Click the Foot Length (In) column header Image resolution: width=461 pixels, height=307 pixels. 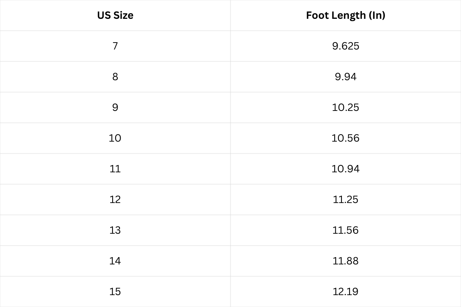coord(346,15)
